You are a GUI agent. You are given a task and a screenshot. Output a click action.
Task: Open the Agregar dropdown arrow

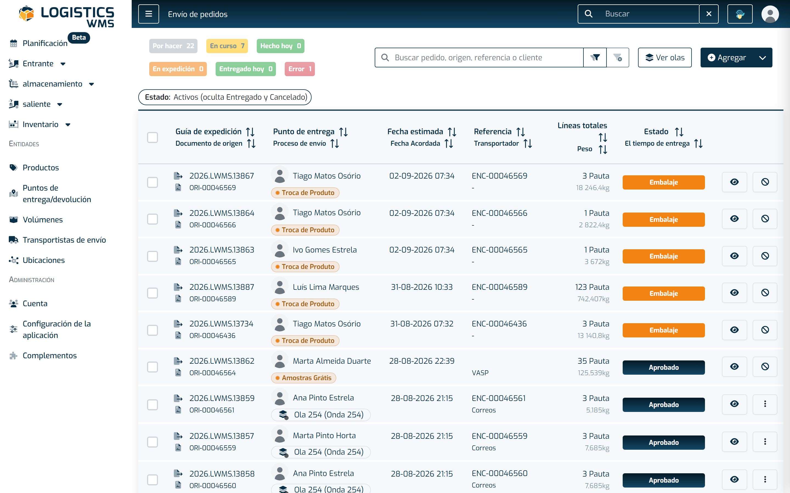coord(762,58)
